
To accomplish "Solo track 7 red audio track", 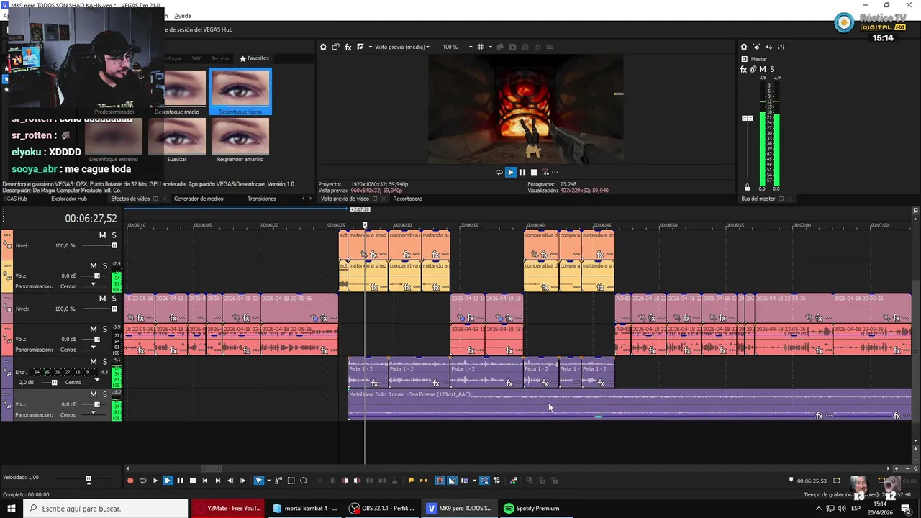I will pyautogui.click(x=104, y=330).
